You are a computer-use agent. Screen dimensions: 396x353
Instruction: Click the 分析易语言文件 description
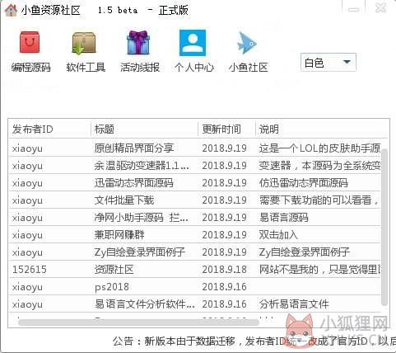click(x=294, y=304)
